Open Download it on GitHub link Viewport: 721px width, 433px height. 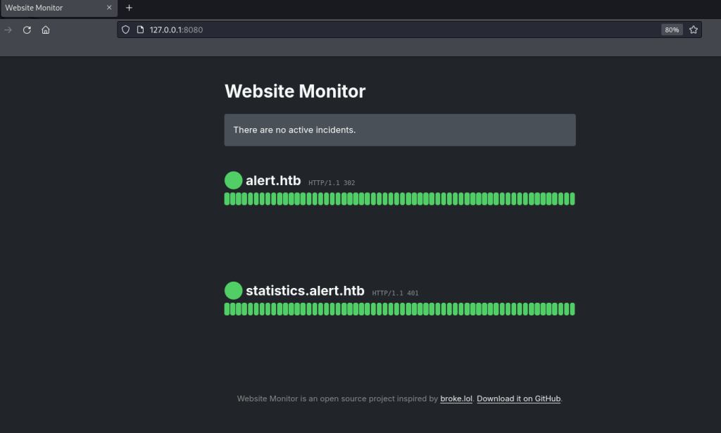click(519, 399)
